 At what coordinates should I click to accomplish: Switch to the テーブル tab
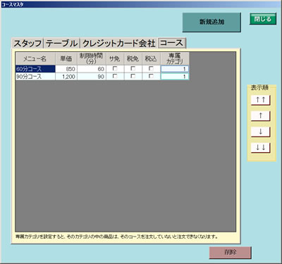point(62,43)
